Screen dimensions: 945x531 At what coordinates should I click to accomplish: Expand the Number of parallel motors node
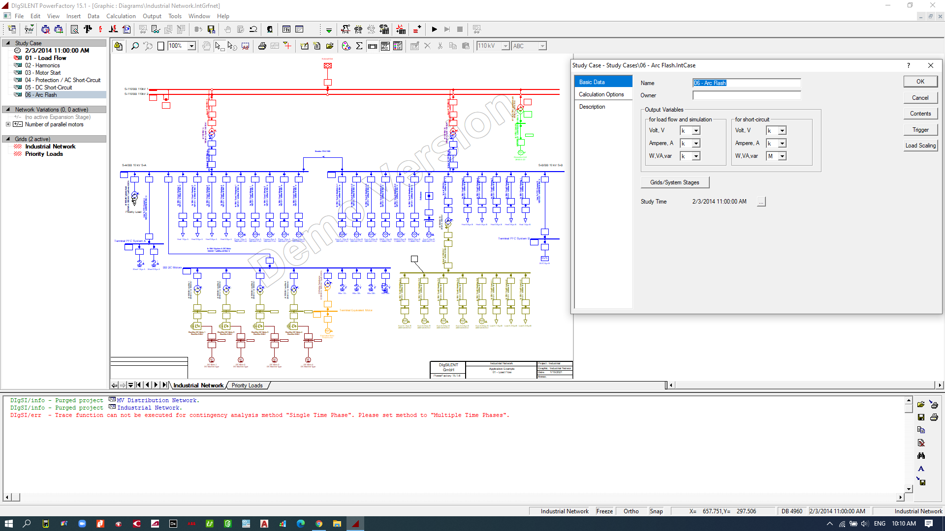coord(8,124)
